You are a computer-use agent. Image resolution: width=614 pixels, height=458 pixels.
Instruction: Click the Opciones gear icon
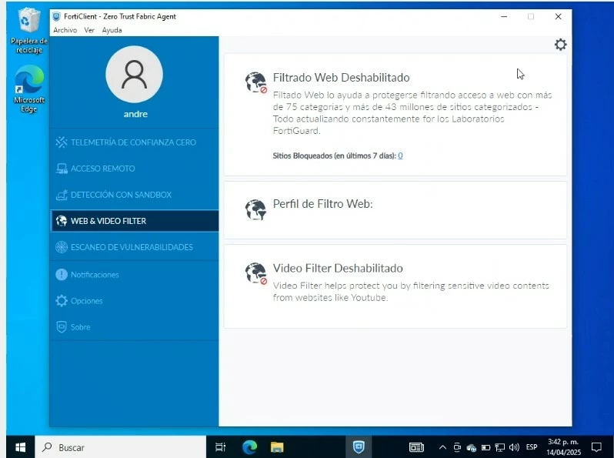point(62,301)
